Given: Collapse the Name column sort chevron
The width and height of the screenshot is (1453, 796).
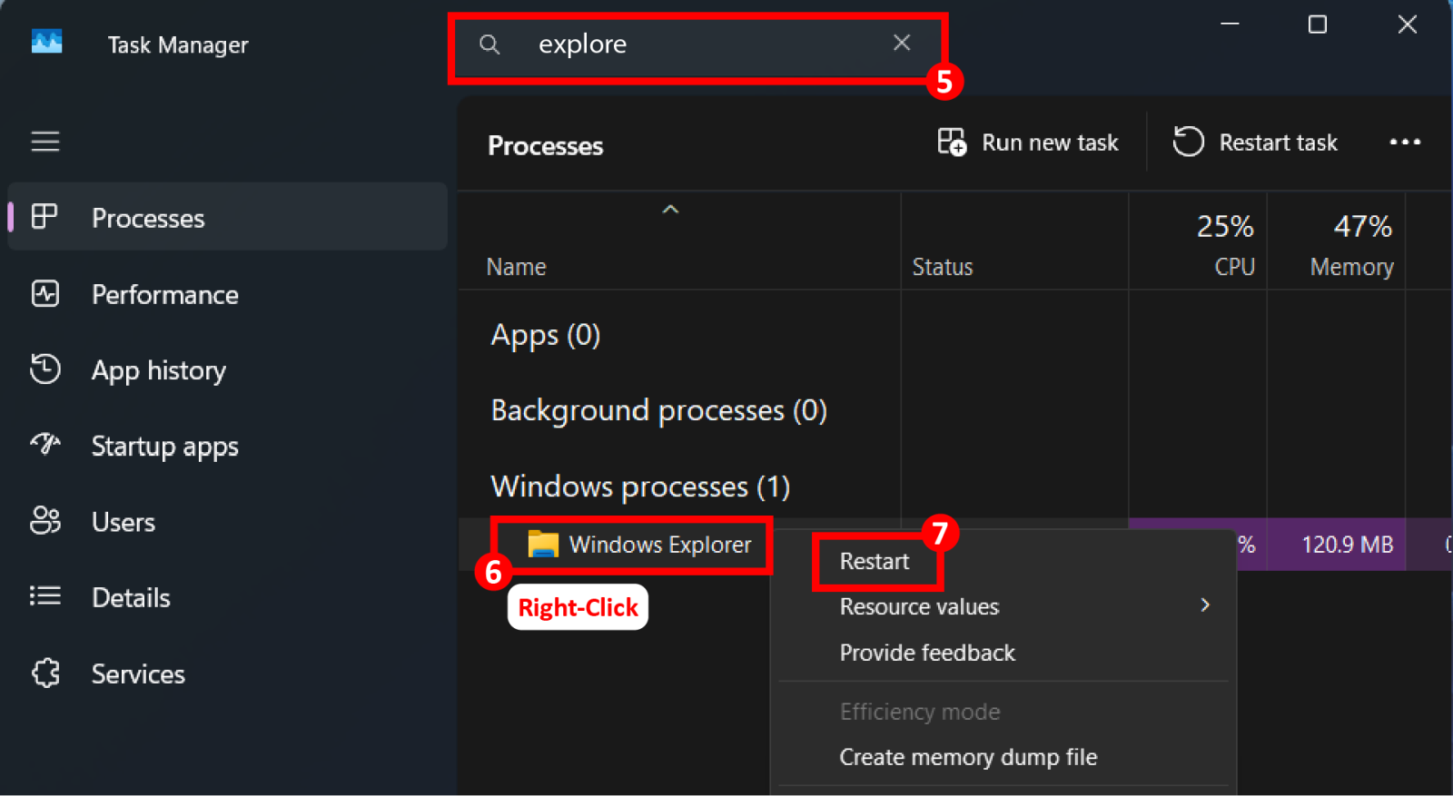Looking at the screenshot, I should click(670, 210).
